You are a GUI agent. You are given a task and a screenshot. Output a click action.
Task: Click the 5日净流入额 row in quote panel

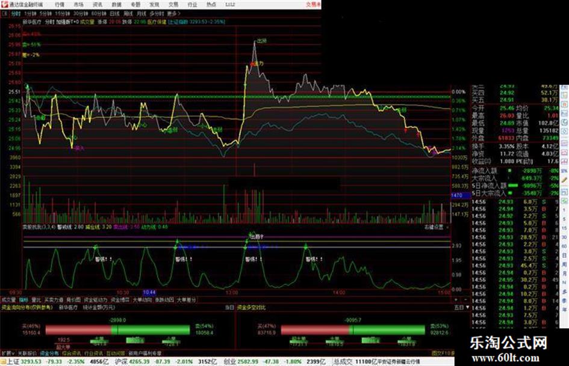(515, 186)
